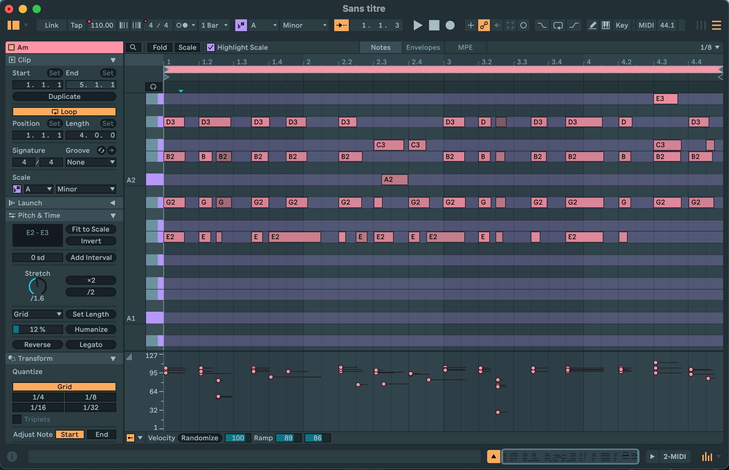Open the Groove None dropdown

(91, 162)
